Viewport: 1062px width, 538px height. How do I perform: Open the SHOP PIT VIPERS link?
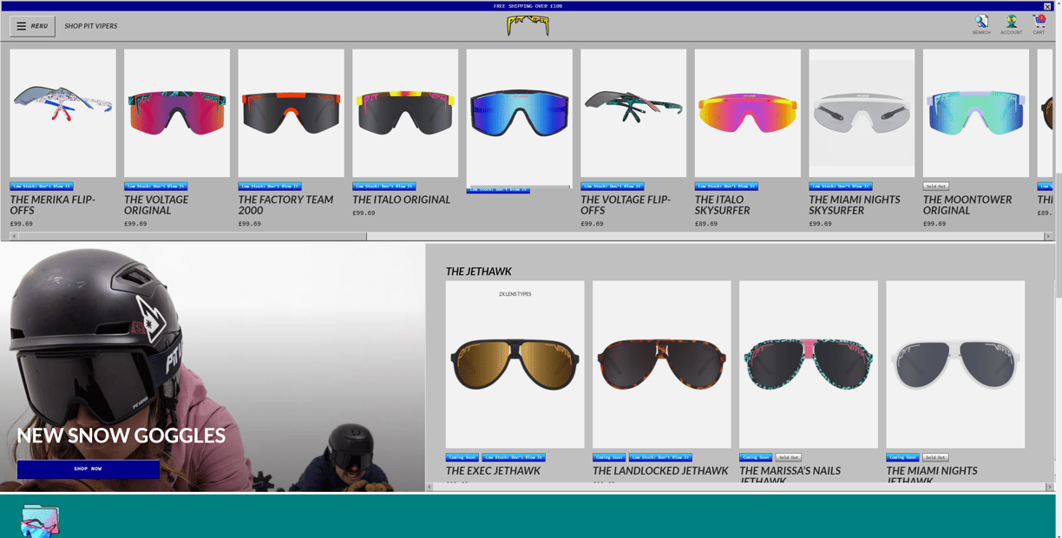click(x=91, y=26)
